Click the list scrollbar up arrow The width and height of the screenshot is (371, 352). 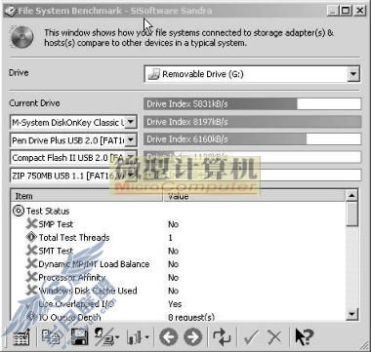click(352, 195)
